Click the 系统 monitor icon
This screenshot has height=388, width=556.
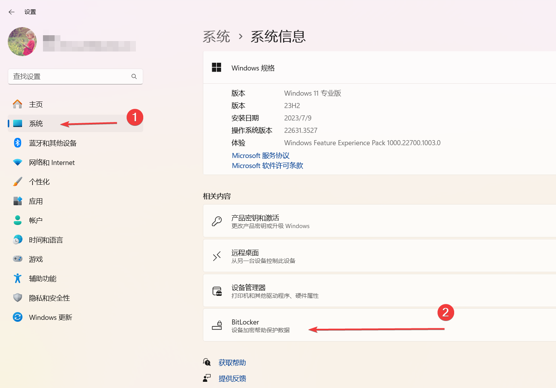pos(17,124)
